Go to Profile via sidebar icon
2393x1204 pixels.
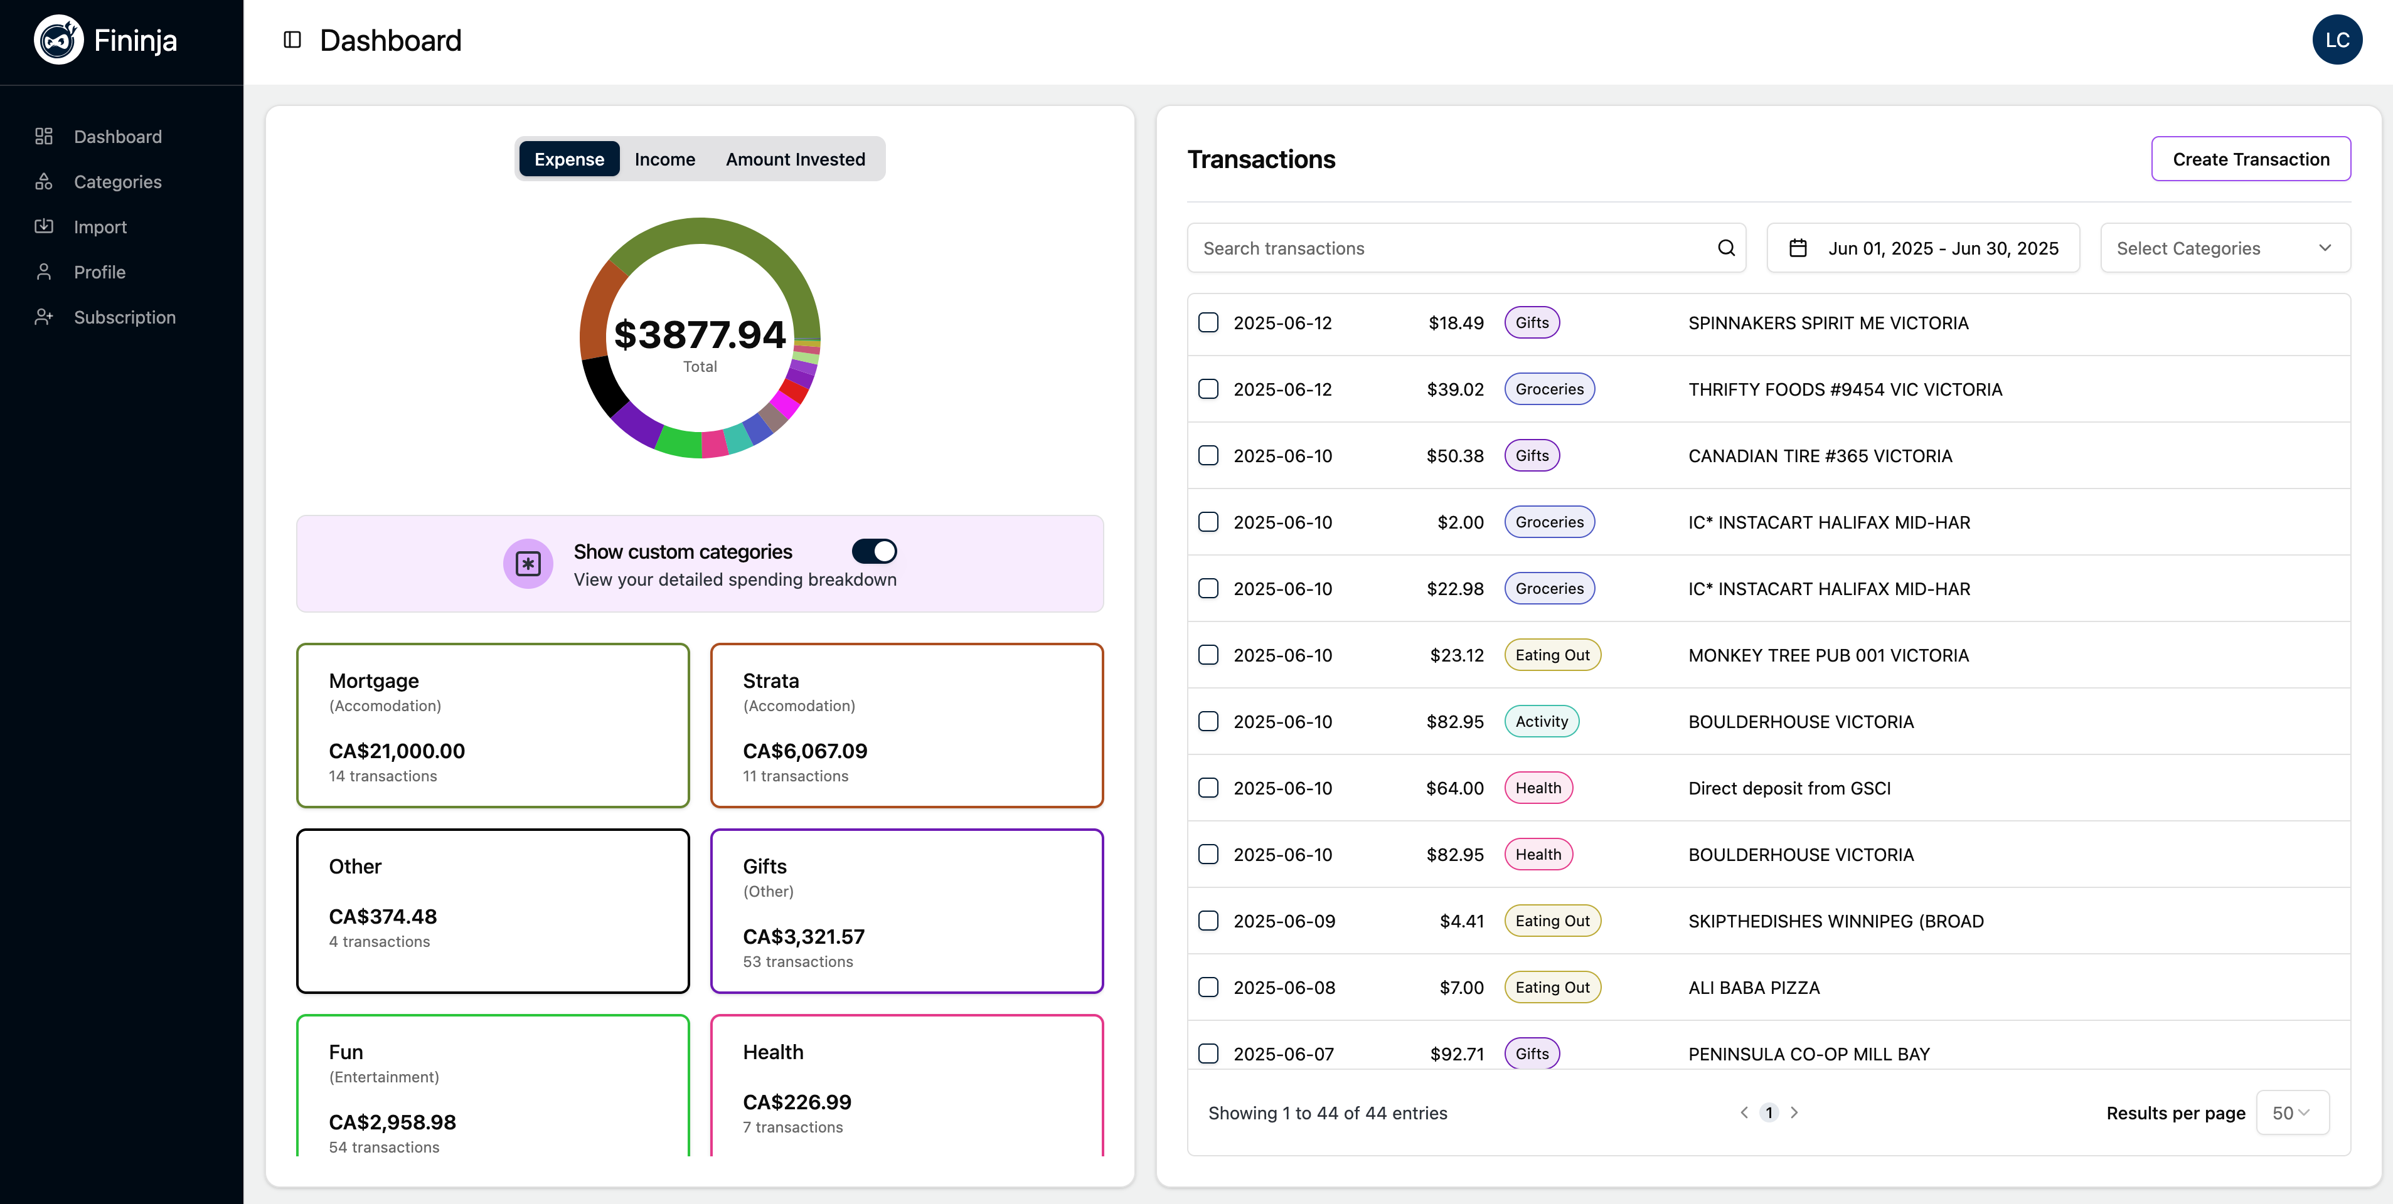[44, 272]
